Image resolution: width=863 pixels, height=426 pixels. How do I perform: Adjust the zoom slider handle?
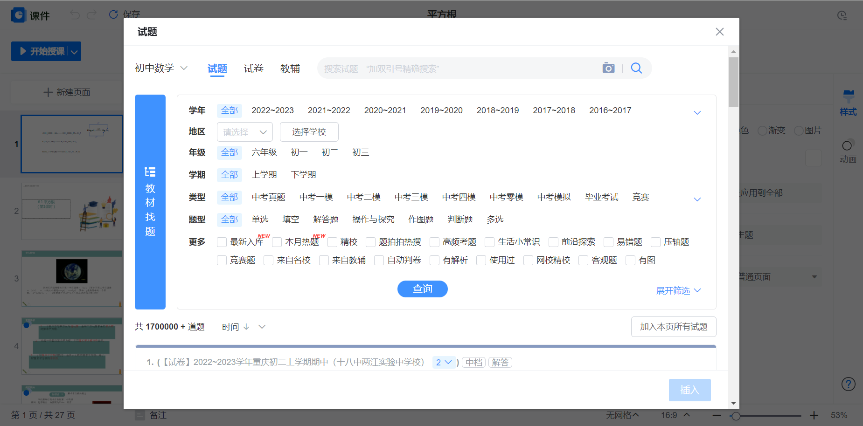[x=736, y=415]
